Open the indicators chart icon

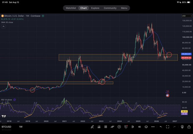(x=99, y=127)
